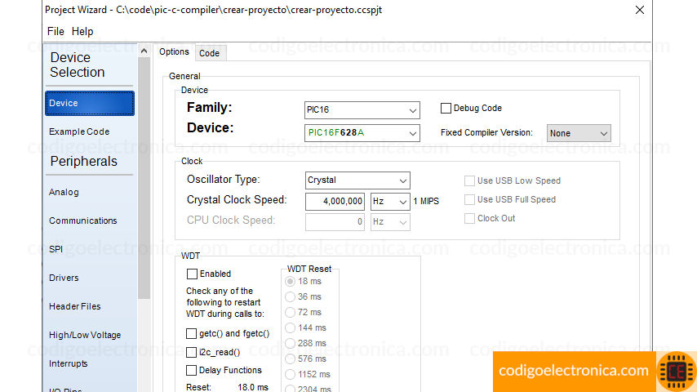Enable the Debug Code checkbox
Viewport: 697px width, 392px height.
[x=446, y=108]
